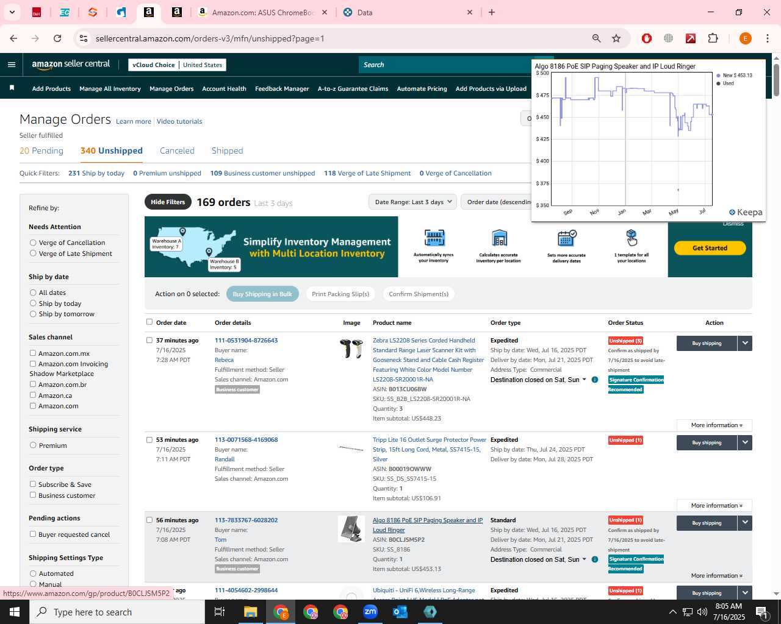Image resolution: width=781 pixels, height=624 pixels.
Task: Tick the select-all orders checkbox in header
Action: (x=149, y=322)
